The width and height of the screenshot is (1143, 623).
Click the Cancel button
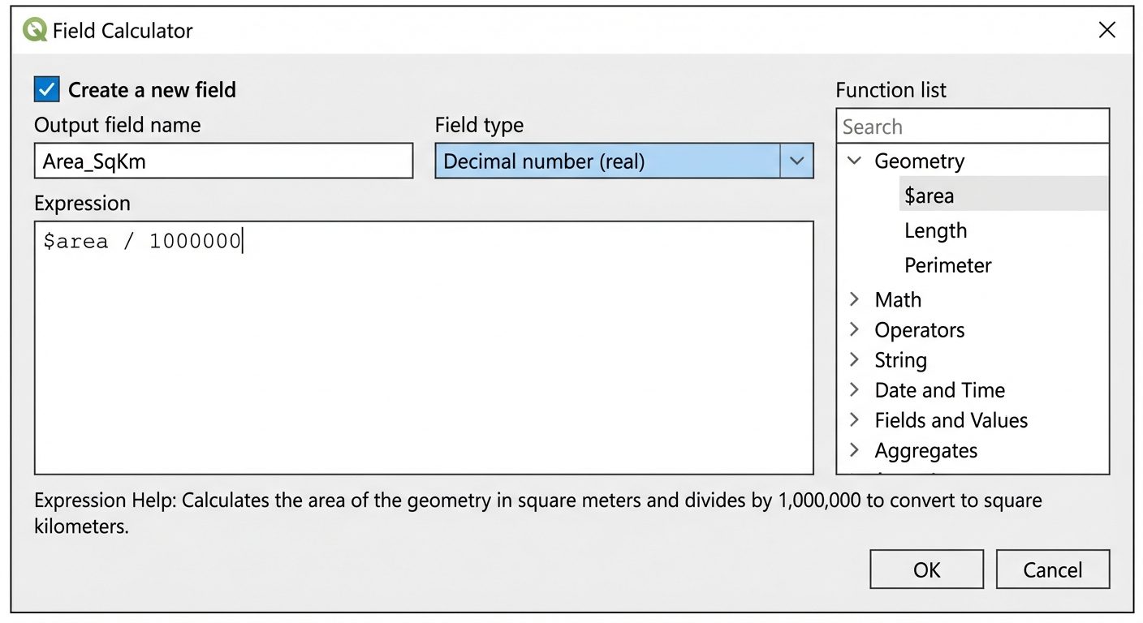(x=1052, y=569)
